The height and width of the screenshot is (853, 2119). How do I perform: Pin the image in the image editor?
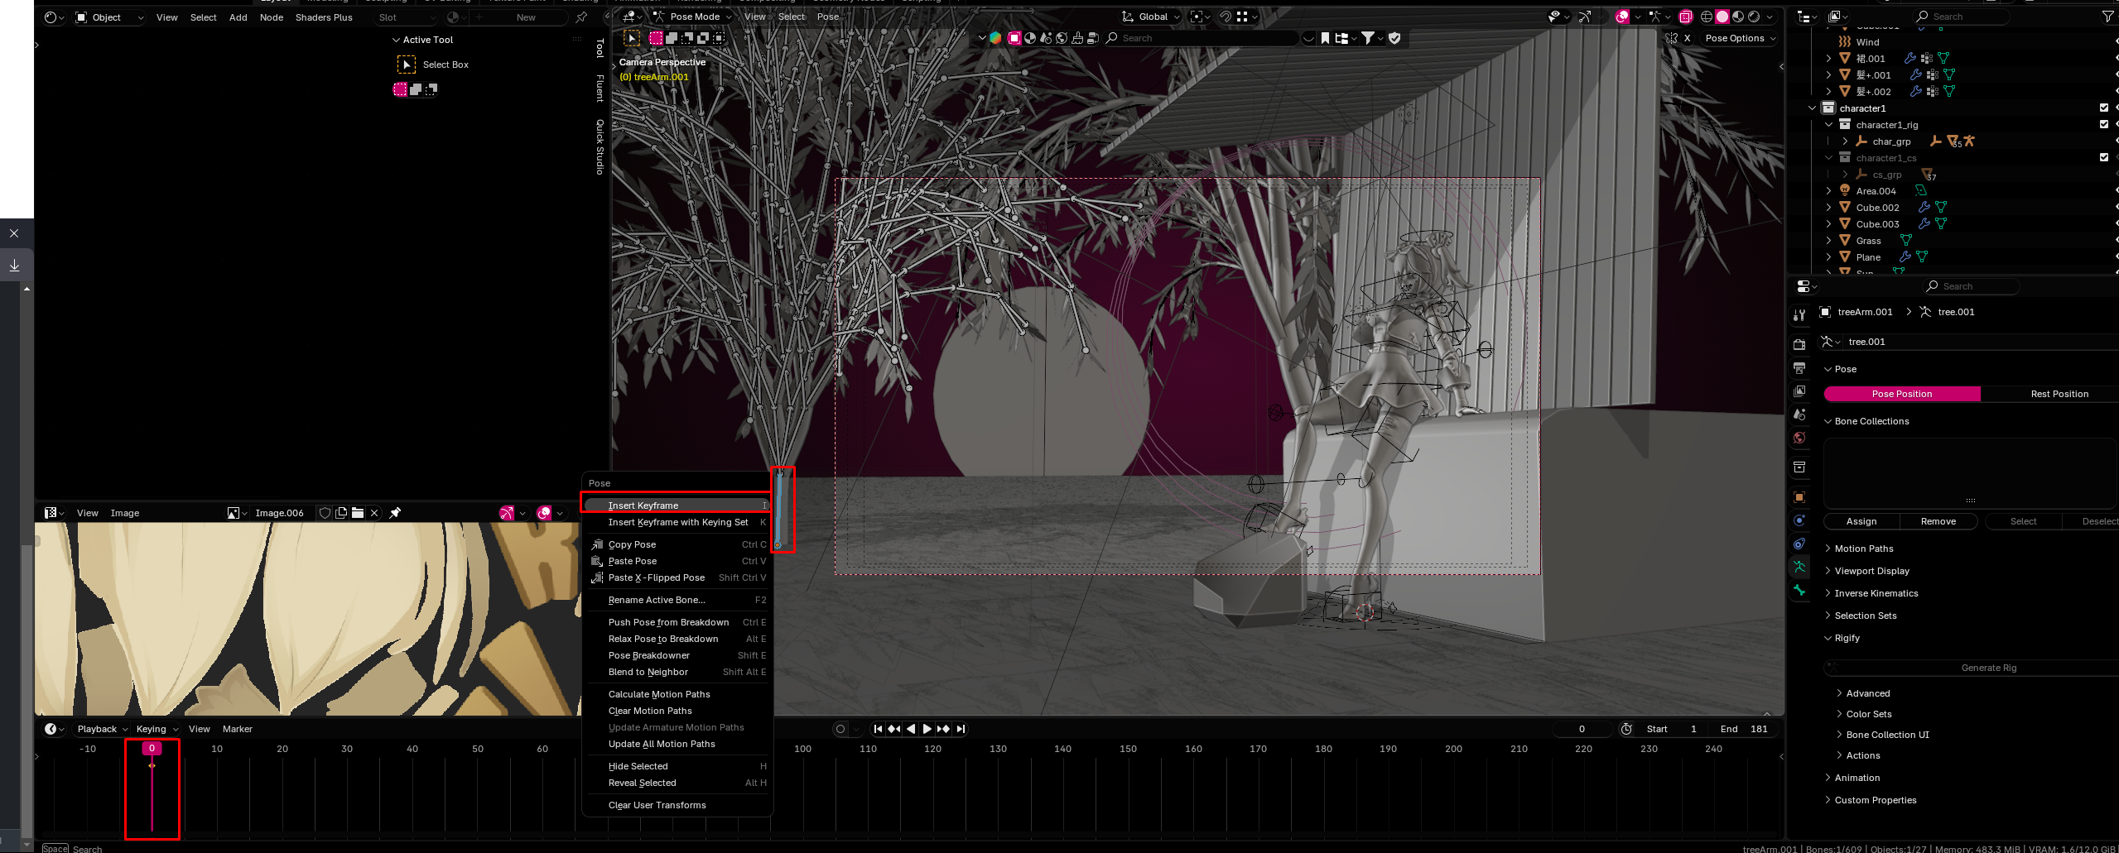(x=395, y=513)
